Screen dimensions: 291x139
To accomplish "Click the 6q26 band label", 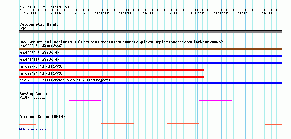I will 24,28.
